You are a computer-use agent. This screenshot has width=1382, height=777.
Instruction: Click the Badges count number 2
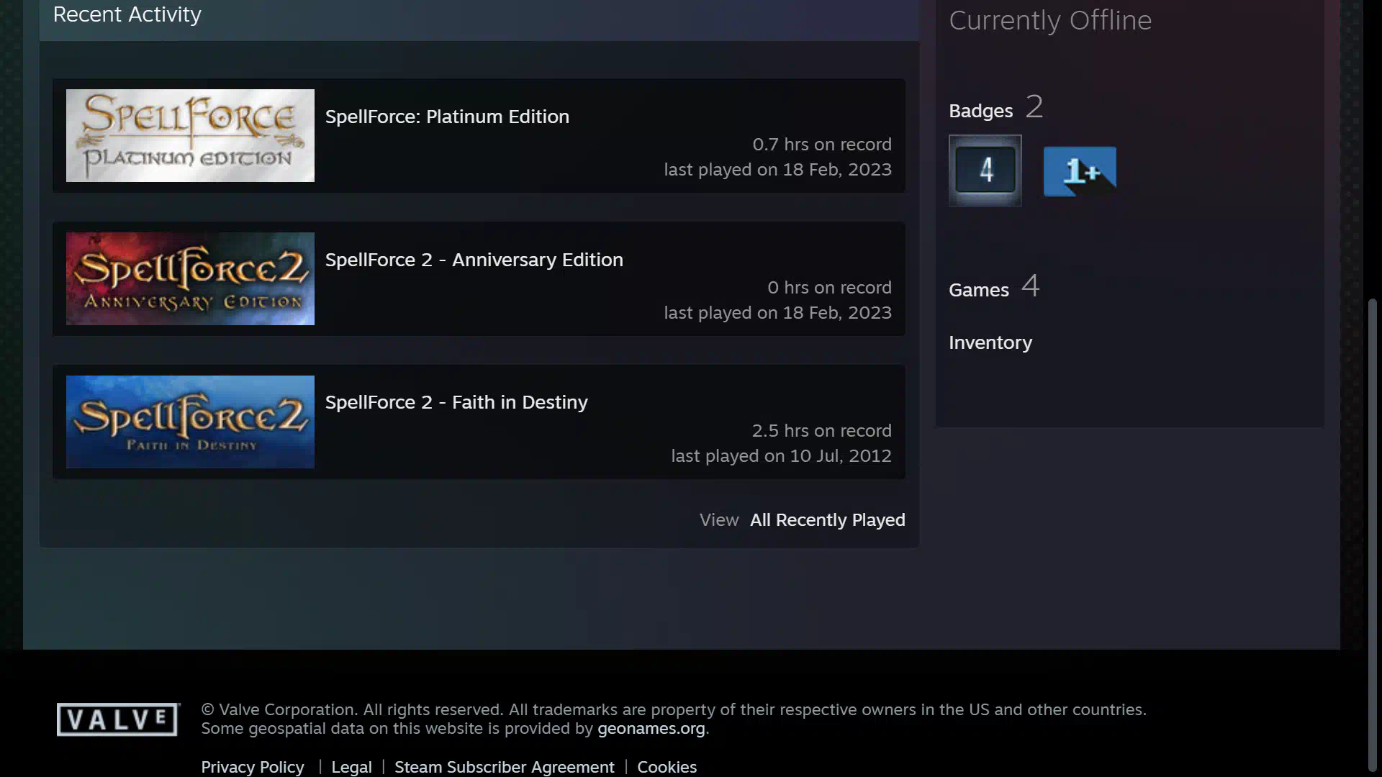click(1034, 106)
